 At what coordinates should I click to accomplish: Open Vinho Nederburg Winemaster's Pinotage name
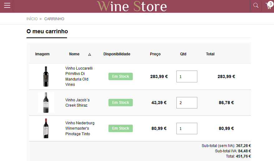point(80,128)
